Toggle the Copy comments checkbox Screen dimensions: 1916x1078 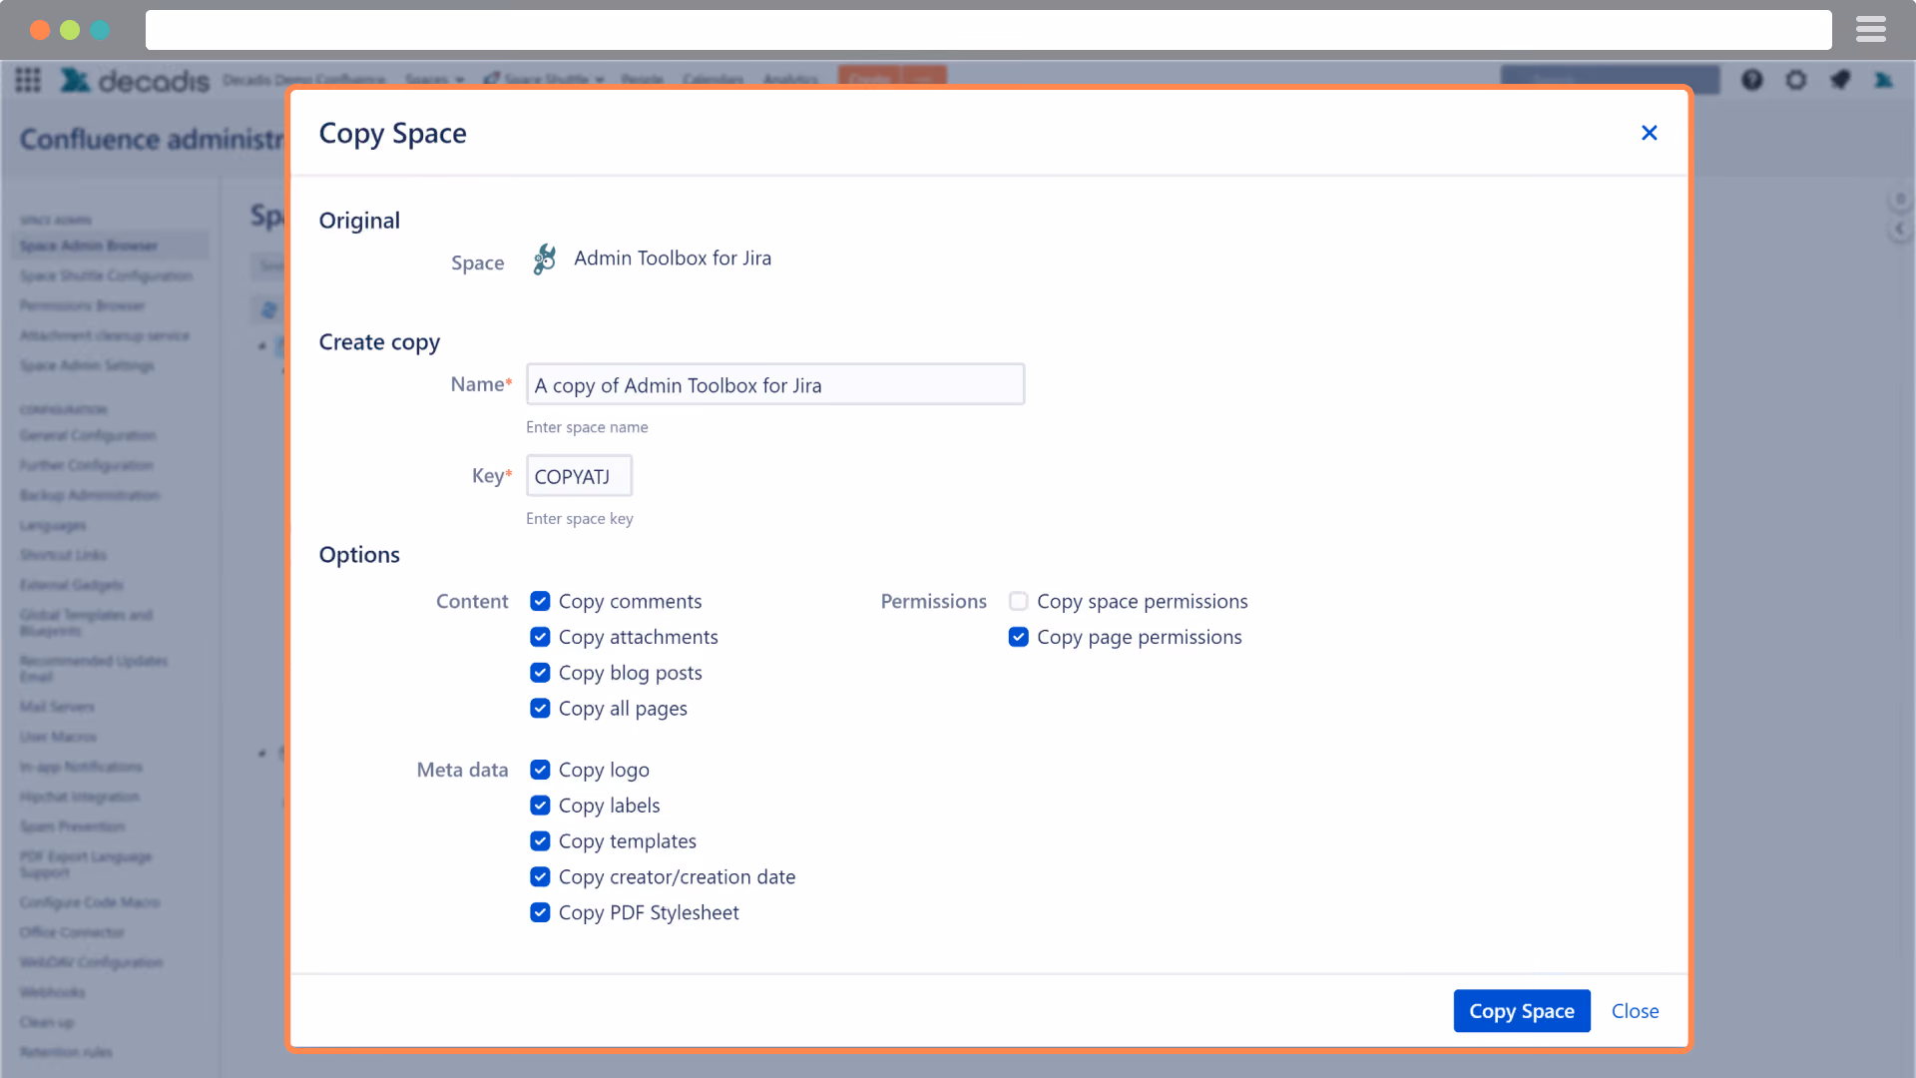pyautogui.click(x=540, y=601)
